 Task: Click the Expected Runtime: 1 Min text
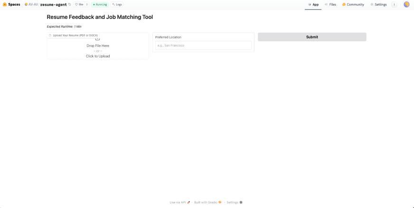point(64,27)
